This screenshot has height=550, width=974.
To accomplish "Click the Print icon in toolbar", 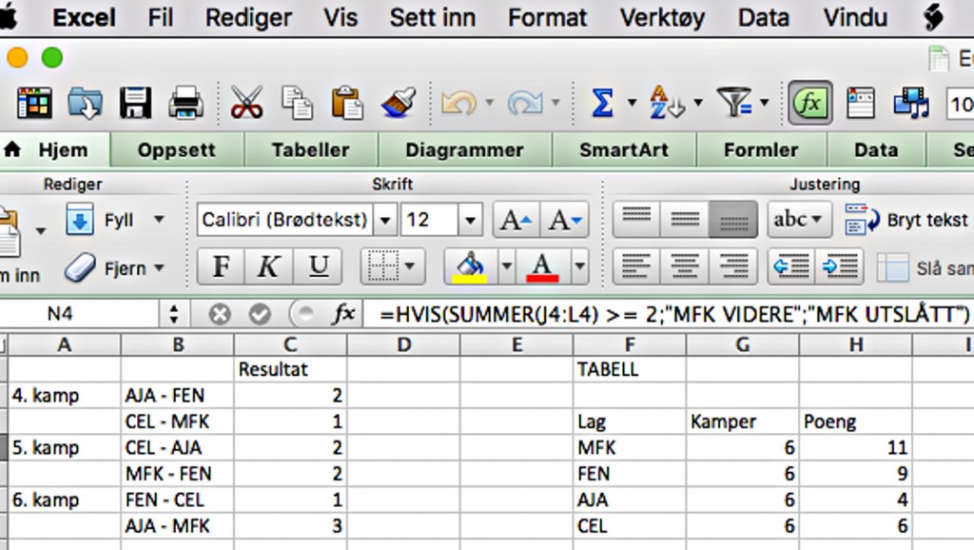I will point(185,103).
